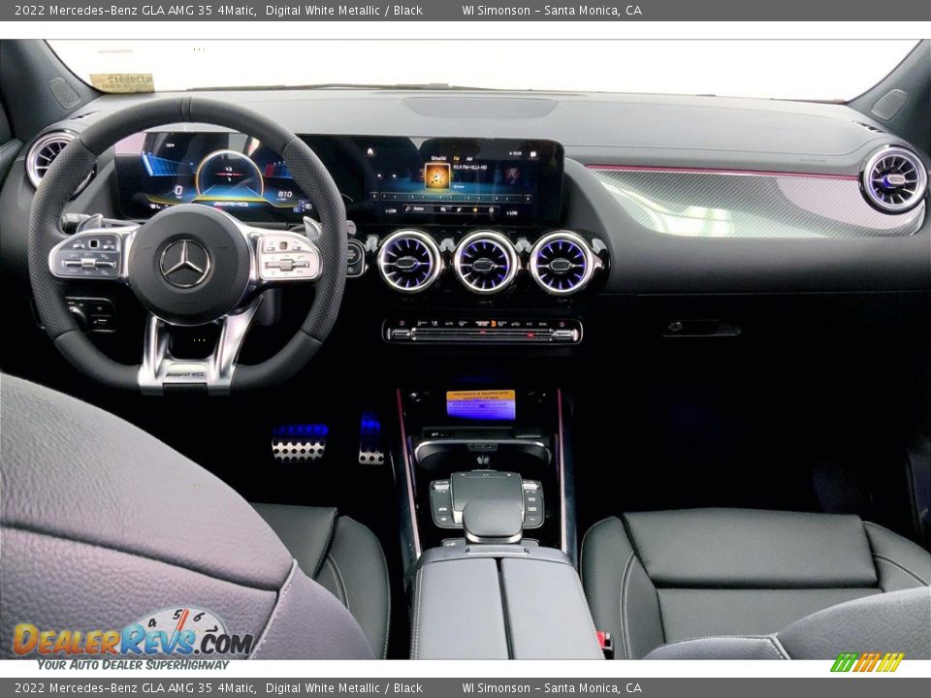Click the middle vent of the three center vents
The height and width of the screenshot is (698, 931).
[x=485, y=263]
